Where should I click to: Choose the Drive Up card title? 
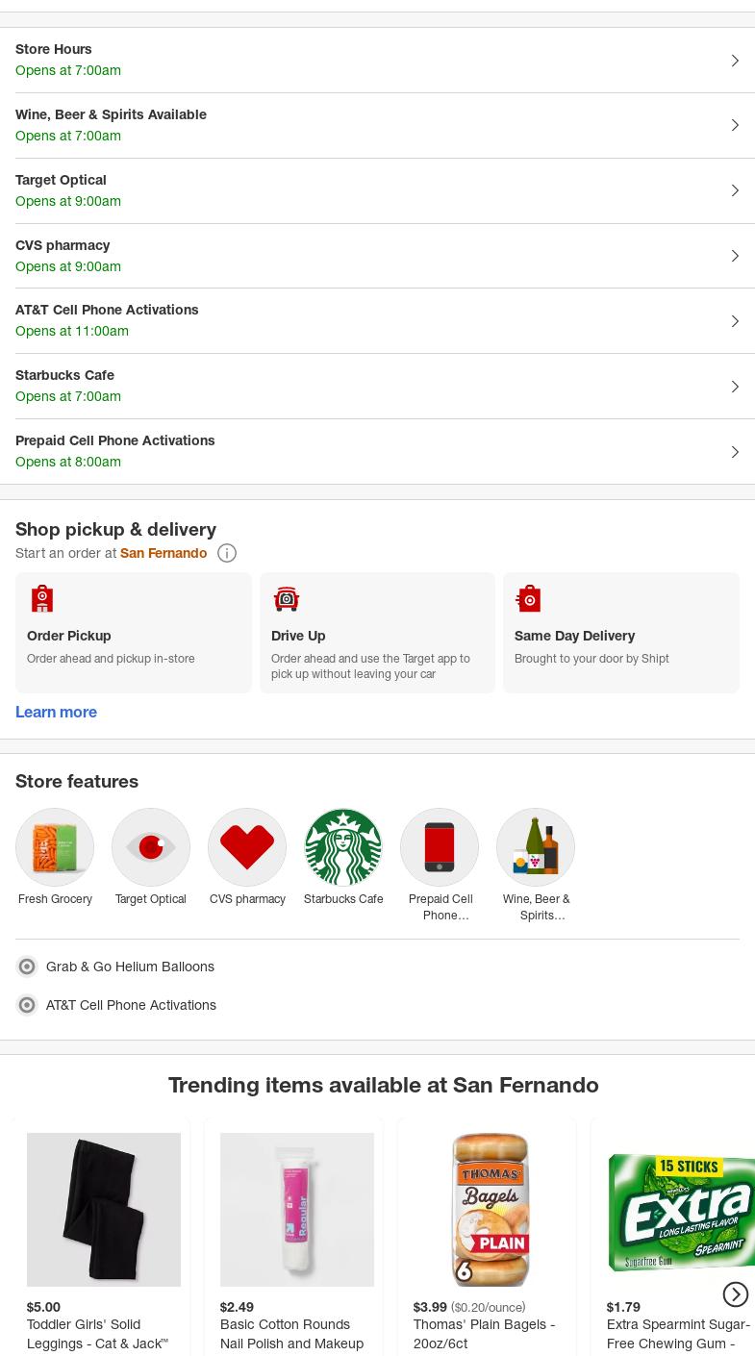[298, 636]
